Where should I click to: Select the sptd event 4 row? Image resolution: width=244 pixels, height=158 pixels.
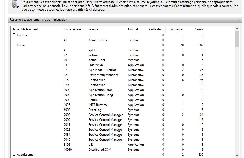108,50
